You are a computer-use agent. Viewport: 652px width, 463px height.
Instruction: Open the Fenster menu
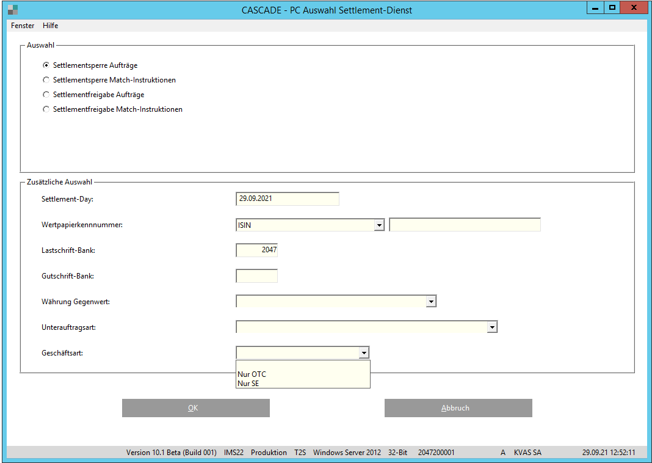[23, 26]
